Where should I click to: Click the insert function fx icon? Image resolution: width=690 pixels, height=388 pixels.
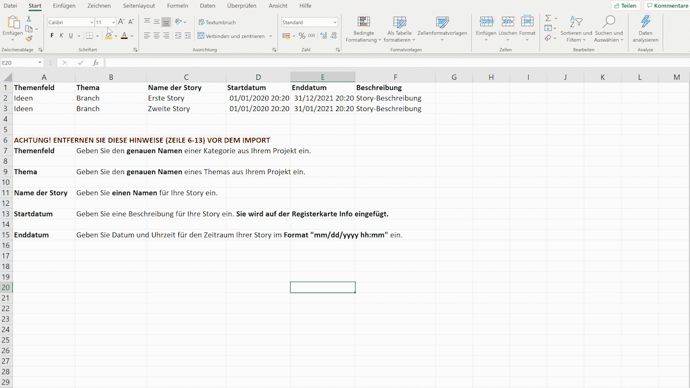96,63
